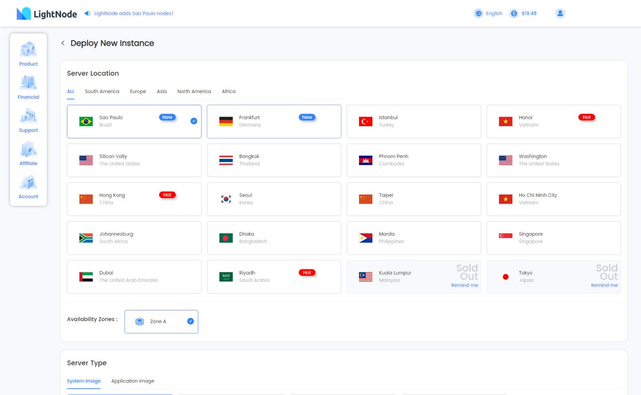Switch to the System Image tab

coord(84,381)
